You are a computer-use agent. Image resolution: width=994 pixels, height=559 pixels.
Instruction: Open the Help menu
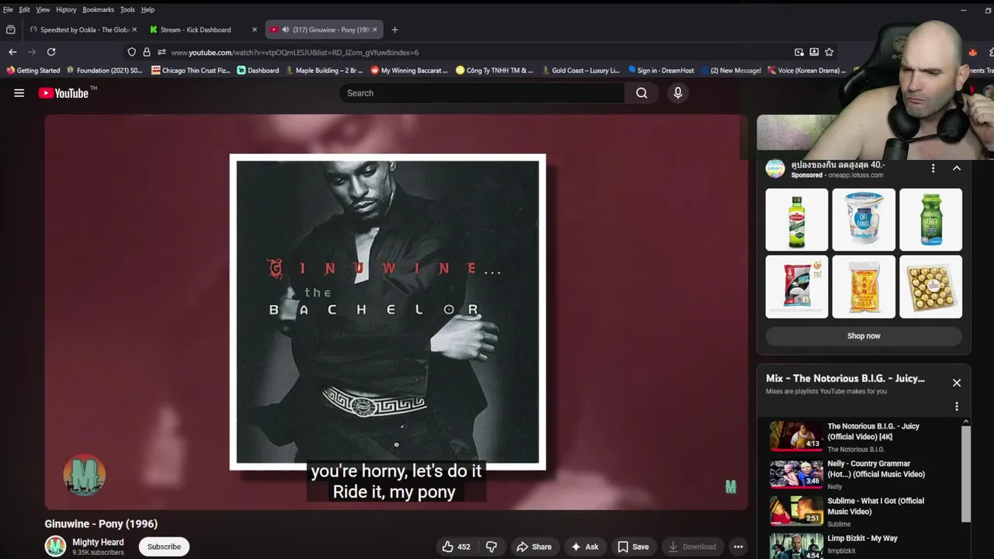tap(148, 9)
